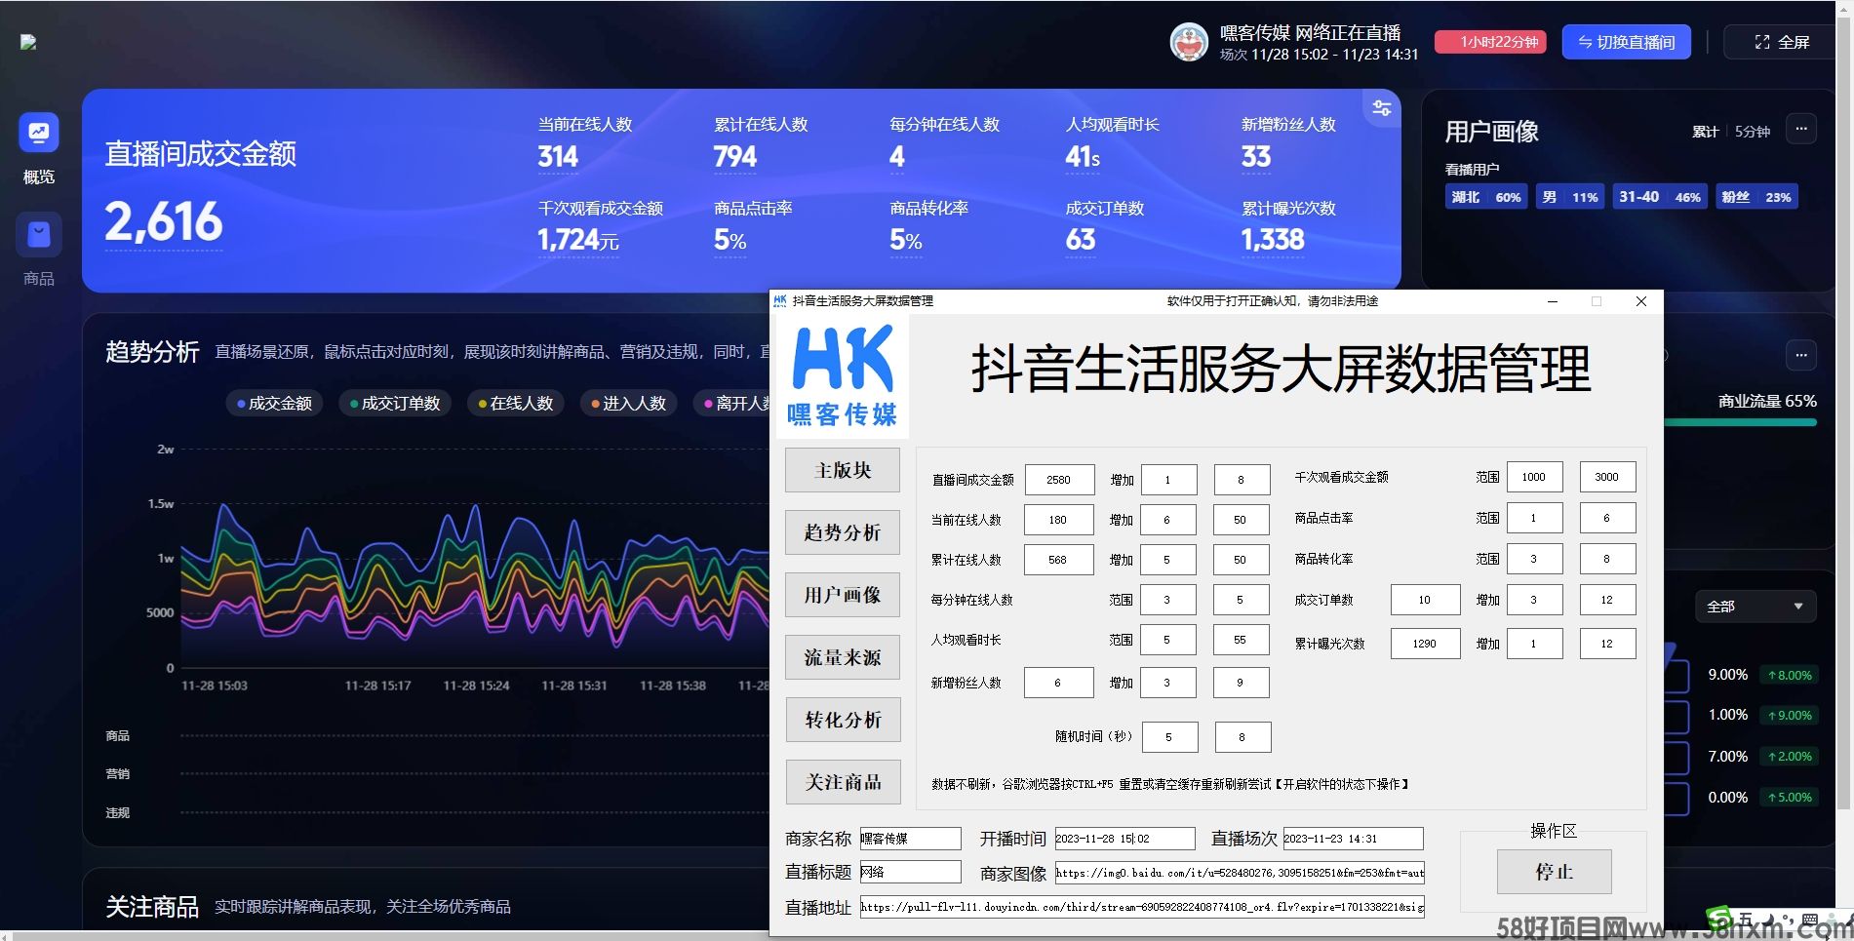The image size is (1854, 941).
Task: Click the 商家名称 input field
Action: click(x=910, y=839)
